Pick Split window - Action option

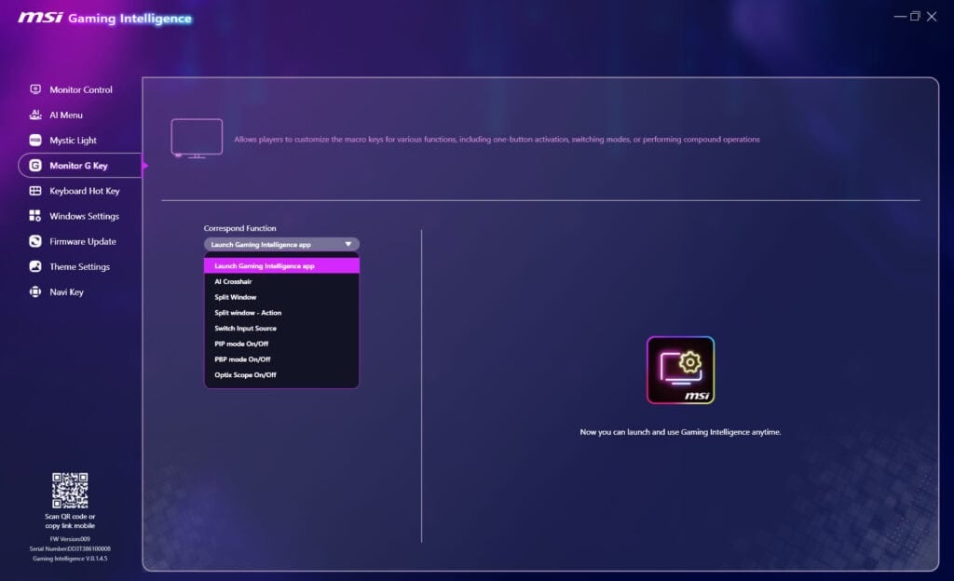pyautogui.click(x=248, y=313)
